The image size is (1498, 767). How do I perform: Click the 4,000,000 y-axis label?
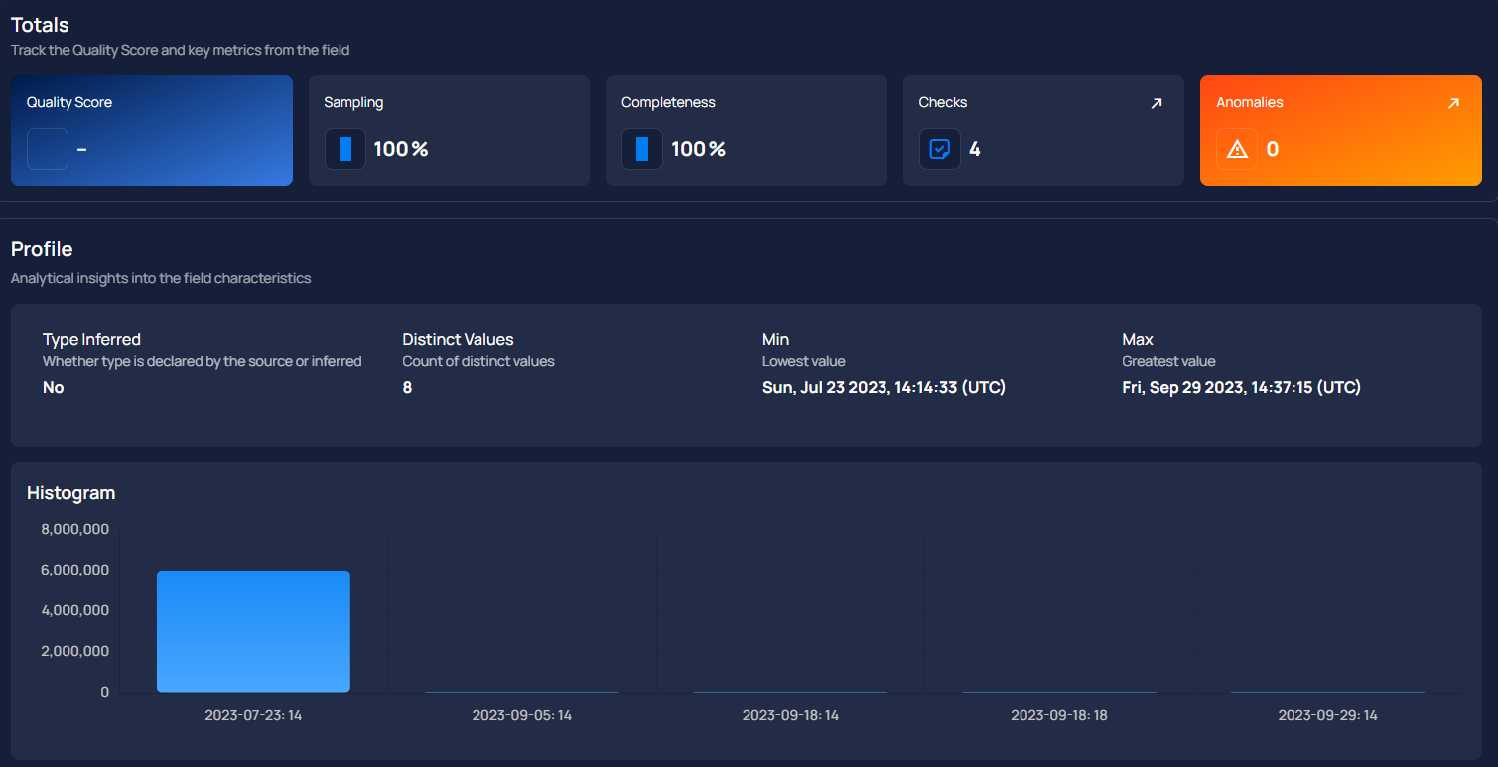(75, 610)
